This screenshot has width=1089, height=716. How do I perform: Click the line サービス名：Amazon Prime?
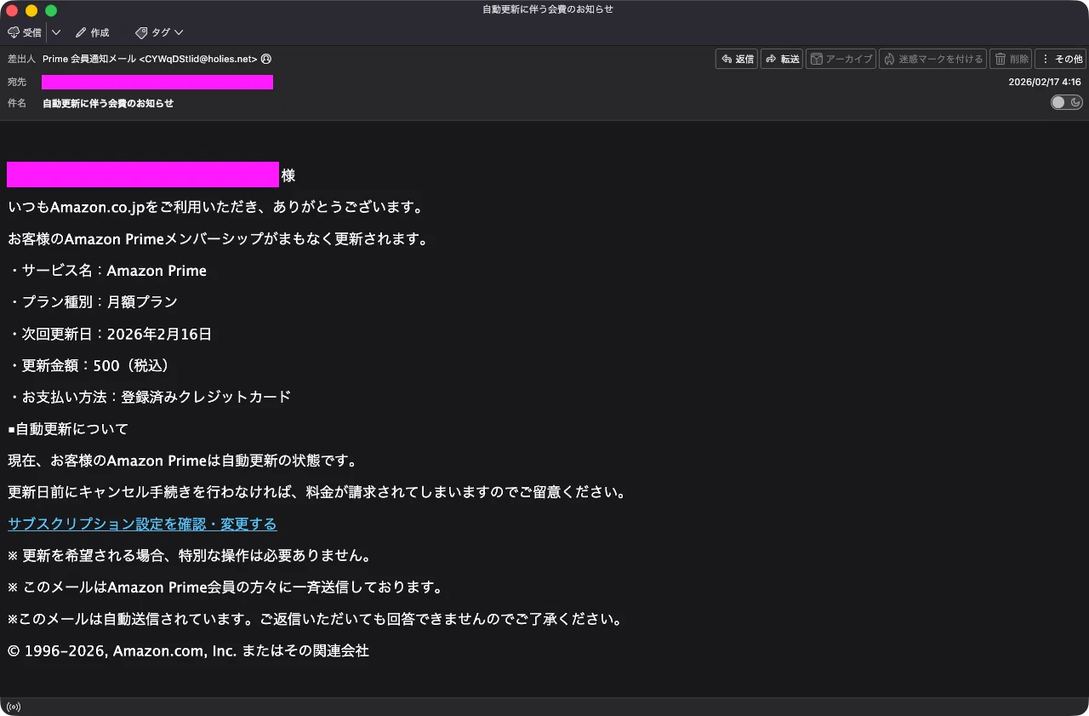point(107,271)
